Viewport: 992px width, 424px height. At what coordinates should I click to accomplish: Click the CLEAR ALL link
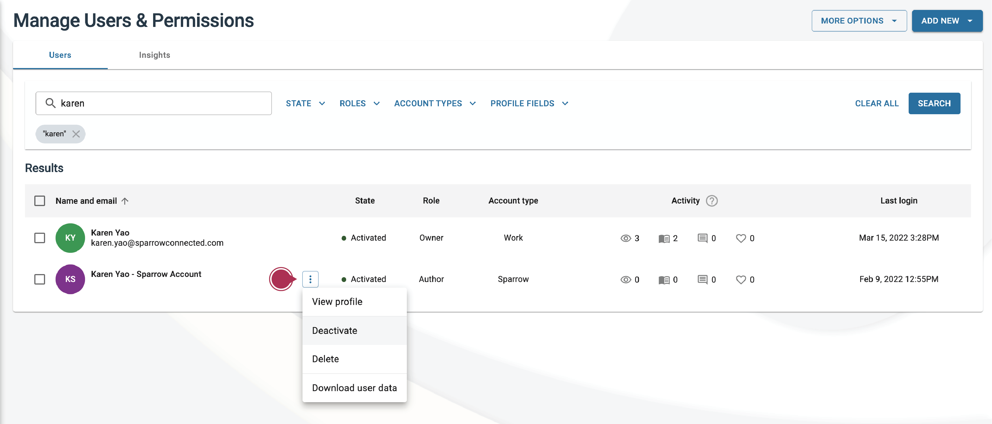[x=877, y=103]
